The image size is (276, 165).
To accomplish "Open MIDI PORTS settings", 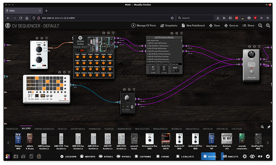I will pyautogui.click(x=88, y=156).
